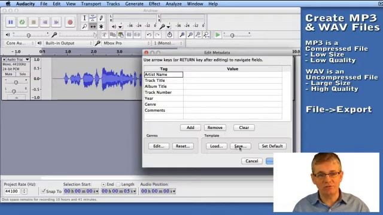The image size is (383, 215).
Task: Click the Genres Edit... button
Action: tap(159, 146)
